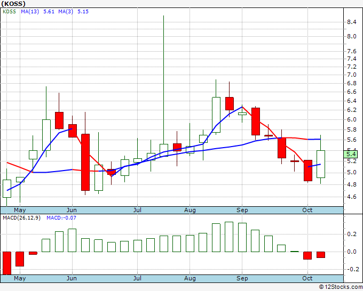This screenshot has width=363, height=291.
Task: Click the tall red candlestick in June
Action: (85, 162)
